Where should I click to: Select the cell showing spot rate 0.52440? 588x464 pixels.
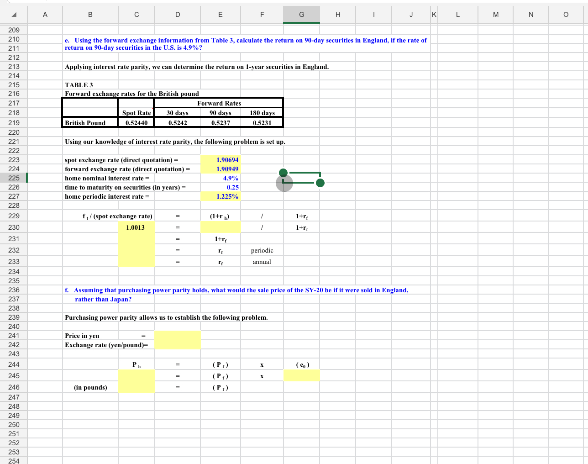(136, 122)
